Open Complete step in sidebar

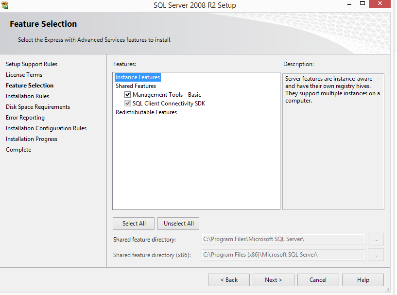click(x=18, y=150)
